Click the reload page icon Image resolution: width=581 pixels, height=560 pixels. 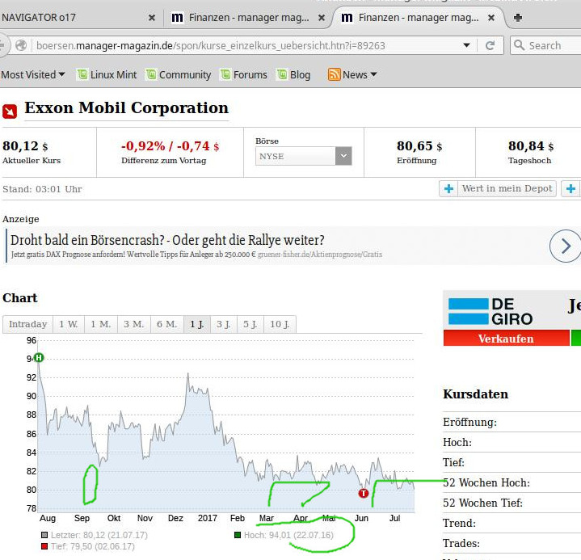pos(490,45)
